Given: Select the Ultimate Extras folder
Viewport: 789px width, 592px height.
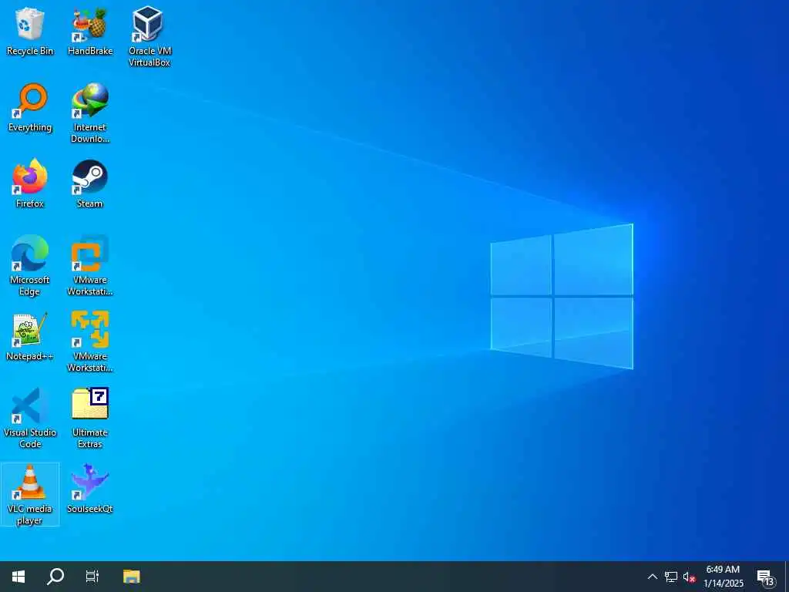Looking at the screenshot, I should coord(90,419).
